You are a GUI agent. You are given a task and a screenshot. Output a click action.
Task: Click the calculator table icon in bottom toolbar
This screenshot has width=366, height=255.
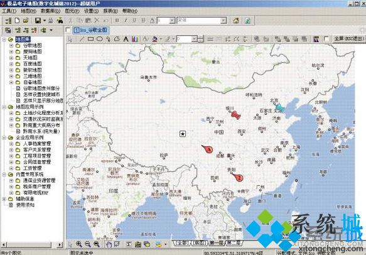click(138, 244)
